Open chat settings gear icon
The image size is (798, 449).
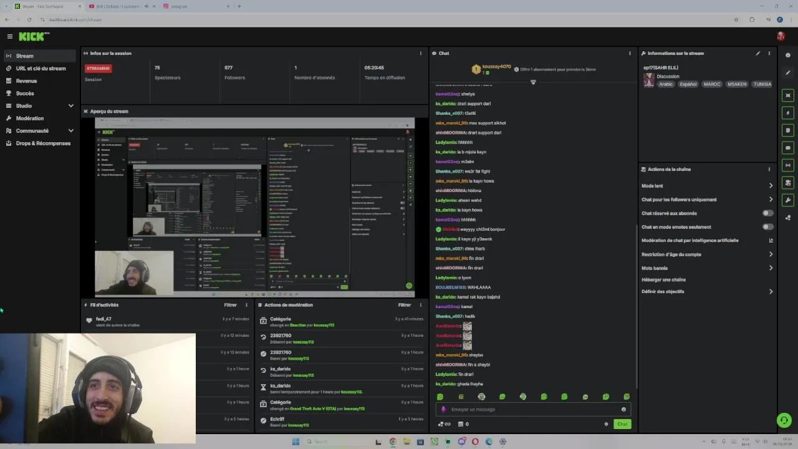(x=606, y=424)
